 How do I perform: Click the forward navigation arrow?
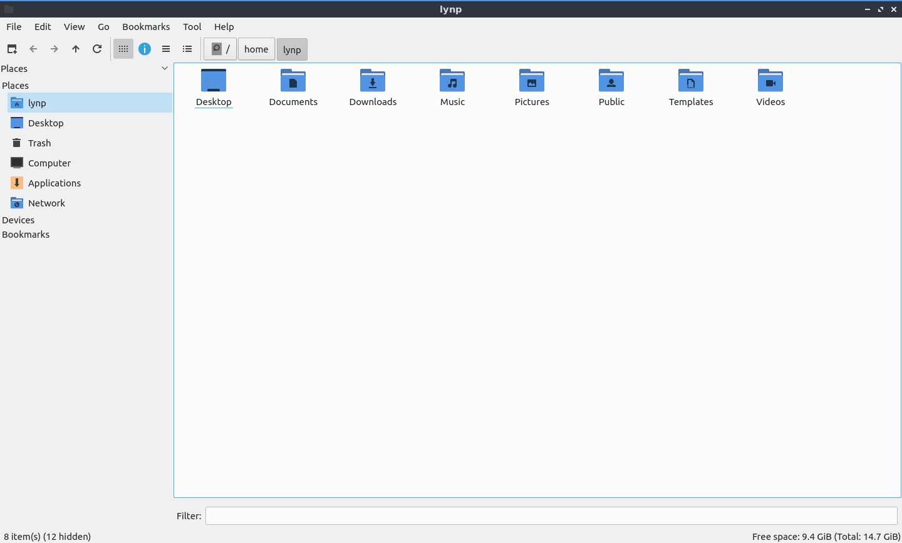(x=54, y=49)
